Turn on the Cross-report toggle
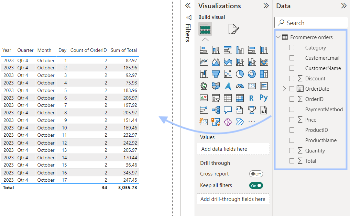This screenshot has width=350, height=216. (x=256, y=174)
